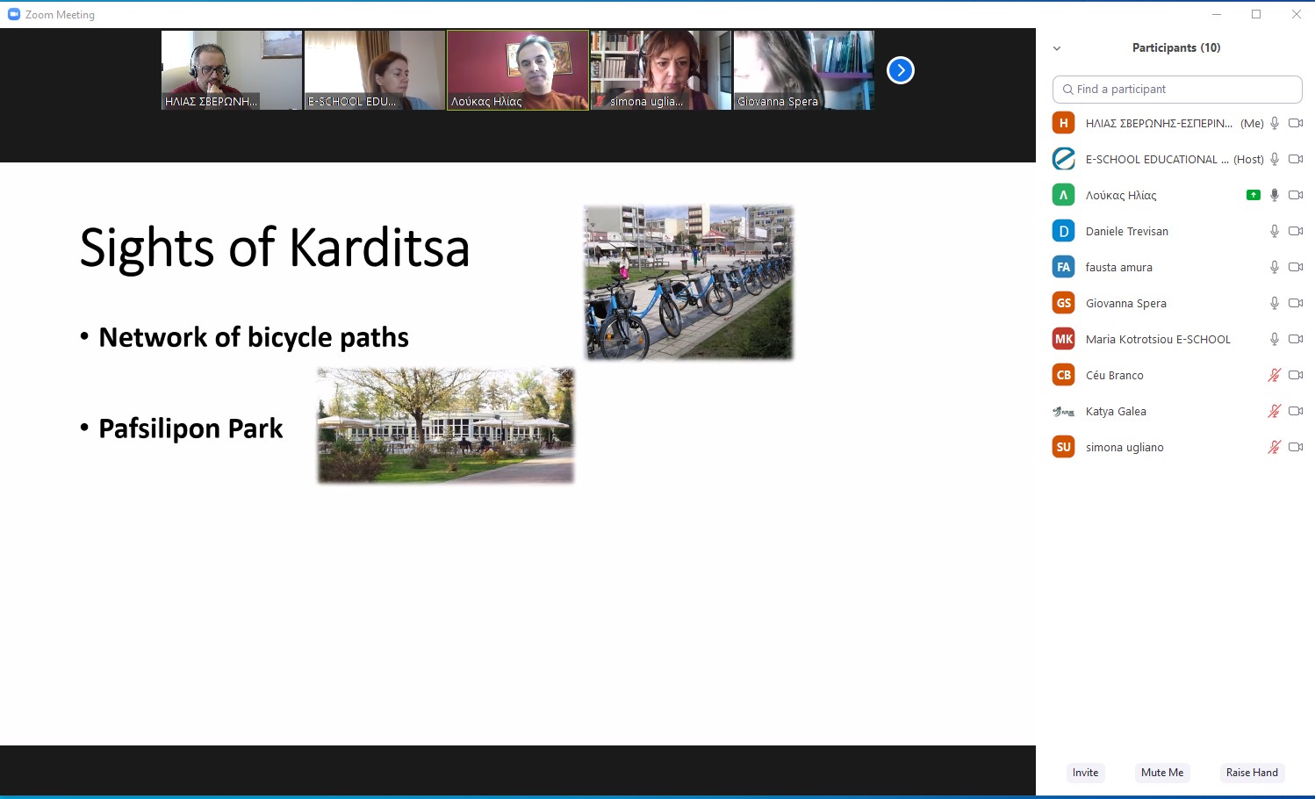Screen dimensions: 1315x799
Task: Click the E-SCHOOL EDUCATIONAL host avatar icon
Action: tap(1063, 159)
